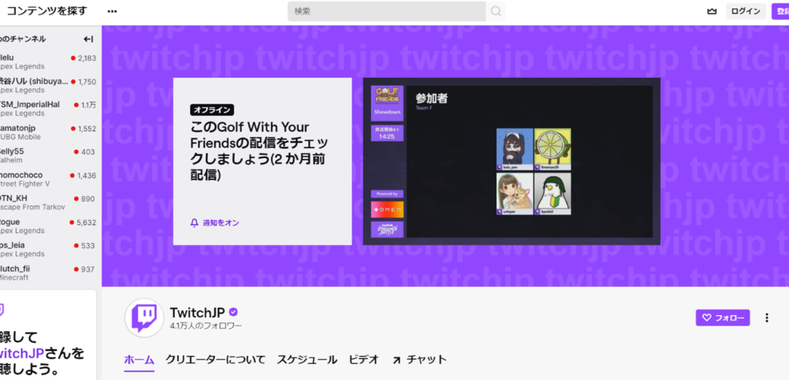Open the channel streaming Escape From Tarkov
The width and height of the screenshot is (789, 380).
[x=48, y=202]
